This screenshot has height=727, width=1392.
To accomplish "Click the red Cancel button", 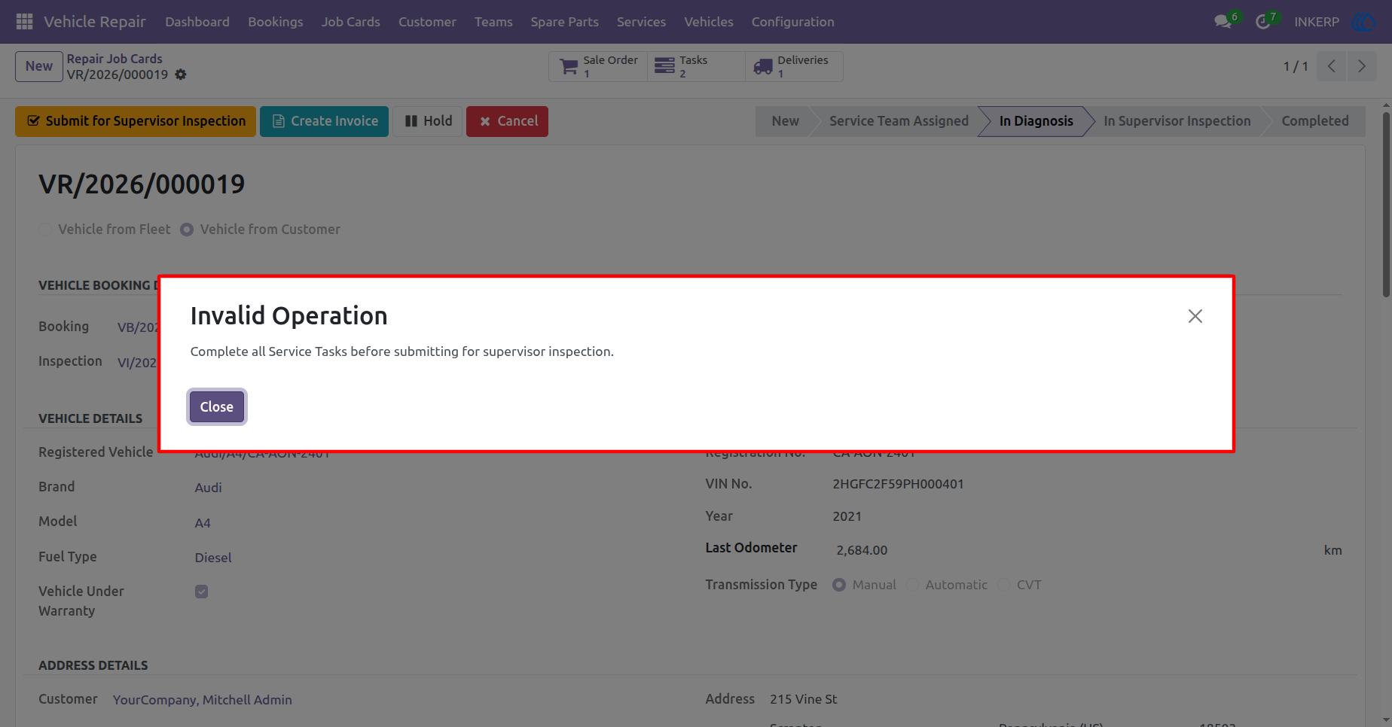I will (x=507, y=121).
